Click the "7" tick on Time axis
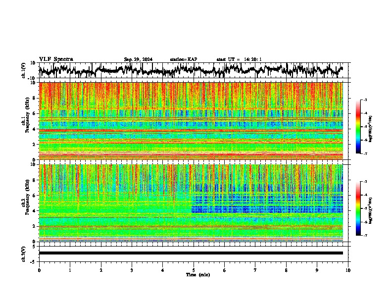Image resolution: width=392 pixels, height=303 pixels. tap(255, 270)
